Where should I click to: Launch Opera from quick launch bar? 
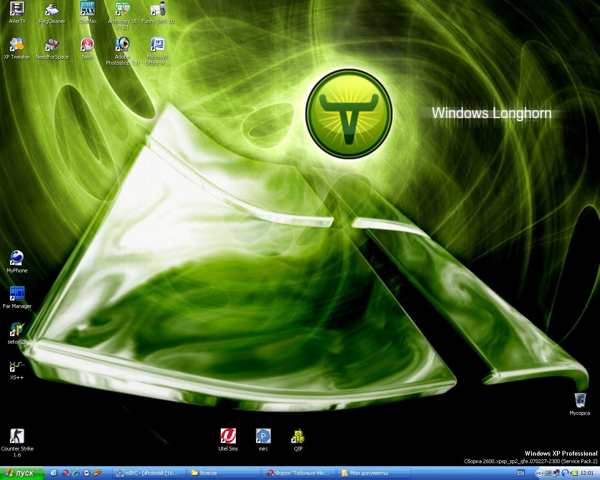pos(65,473)
